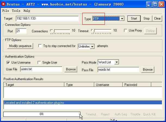This screenshot has width=166, height=122.
Task: Uncheck the Use Username checkbox
Action: (x=8, y=62)
